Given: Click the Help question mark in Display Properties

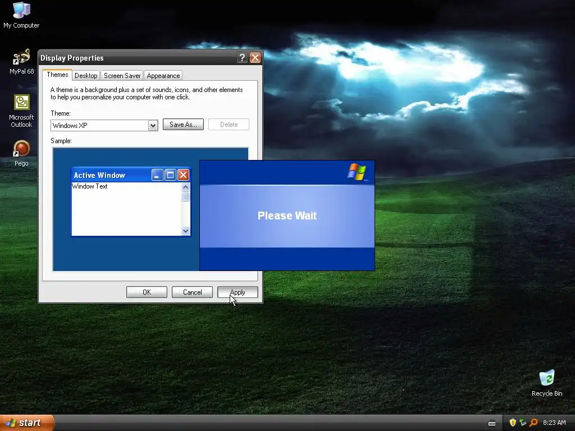Looking at the screenshot, I should [x=242, y=58].
